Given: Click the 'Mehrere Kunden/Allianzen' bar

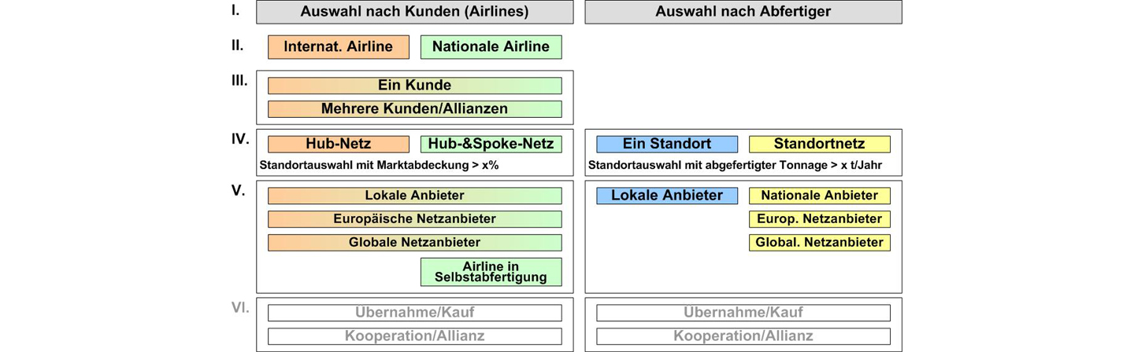Looking at the screenshot, I should tap(415, 109).
